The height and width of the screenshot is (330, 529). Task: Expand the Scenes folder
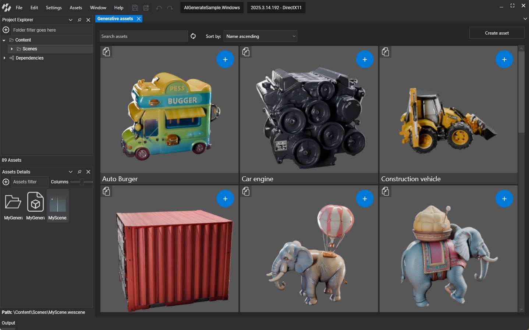tap(12, 49)
